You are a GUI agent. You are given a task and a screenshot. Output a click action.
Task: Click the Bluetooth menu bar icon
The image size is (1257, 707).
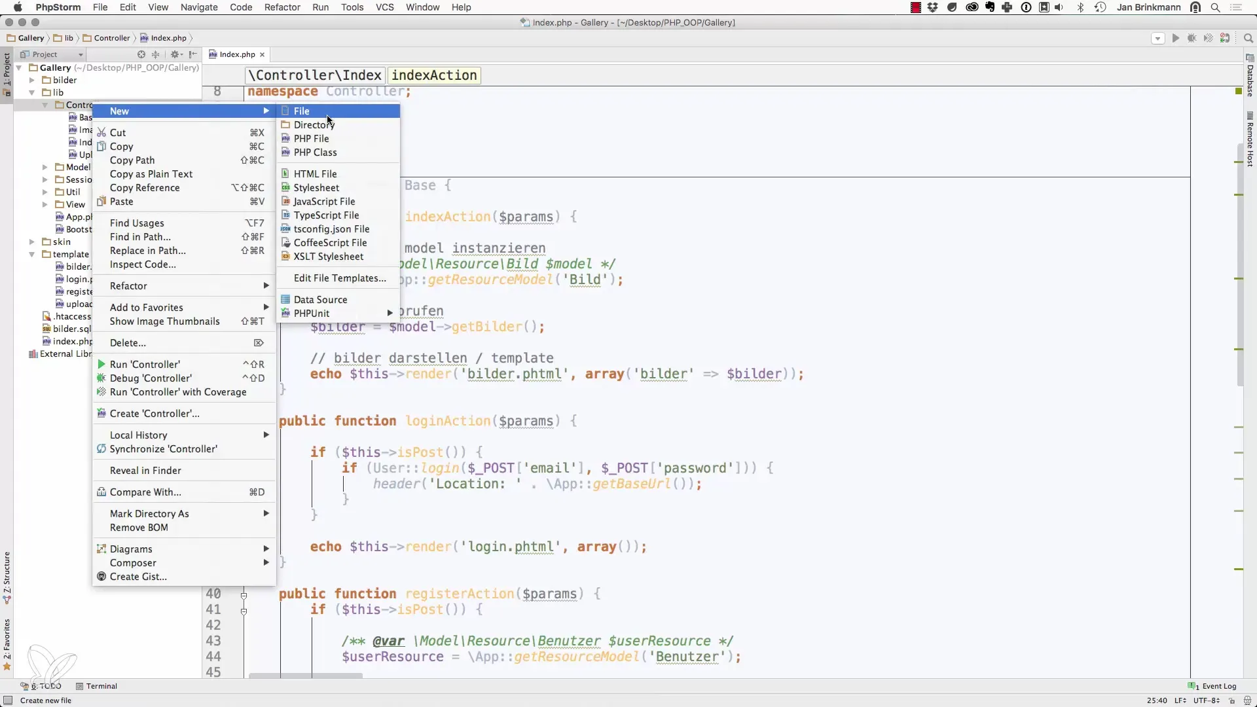[1081, 7]
